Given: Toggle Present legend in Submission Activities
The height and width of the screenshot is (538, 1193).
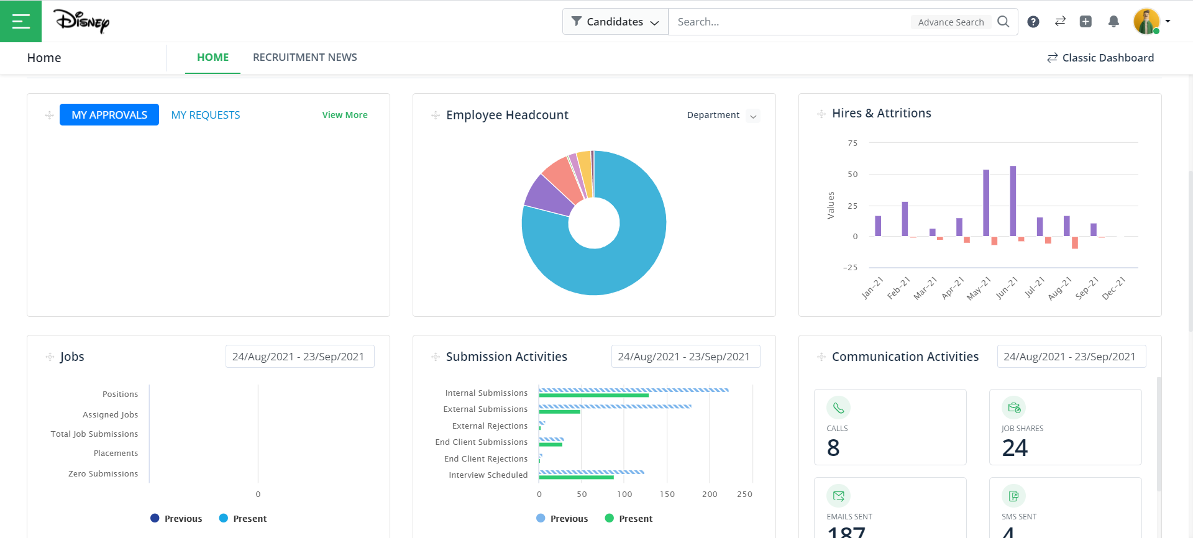Looking at the screenshot, I should (x=629, y=518).
